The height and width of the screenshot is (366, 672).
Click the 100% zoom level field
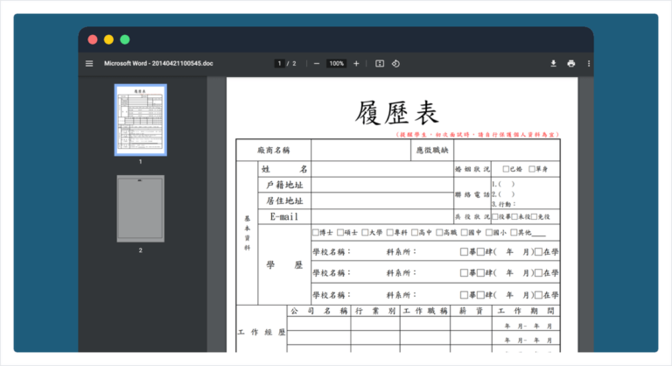pos(336,64)
